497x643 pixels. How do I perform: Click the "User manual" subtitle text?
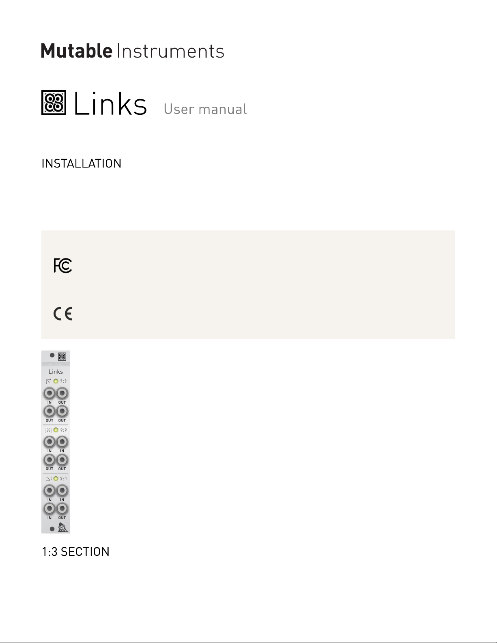click(205, 109)
